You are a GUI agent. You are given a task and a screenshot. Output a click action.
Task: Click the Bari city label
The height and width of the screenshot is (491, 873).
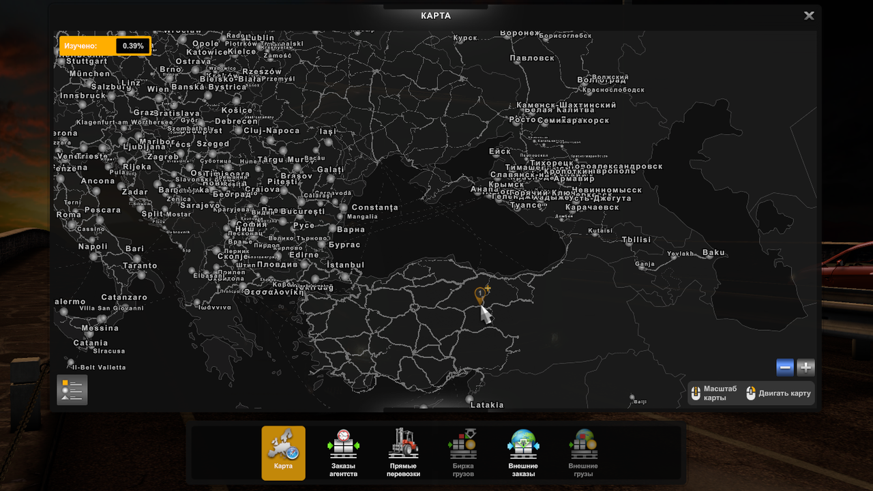[135, 249]
